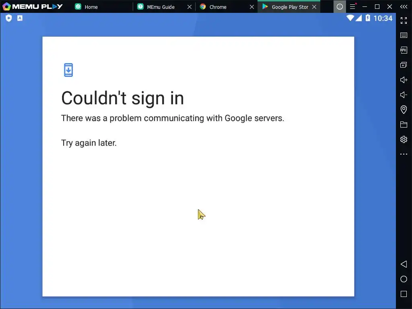
Task: Open the hamburger menu in title bar
Action: (x=352, y=6)
